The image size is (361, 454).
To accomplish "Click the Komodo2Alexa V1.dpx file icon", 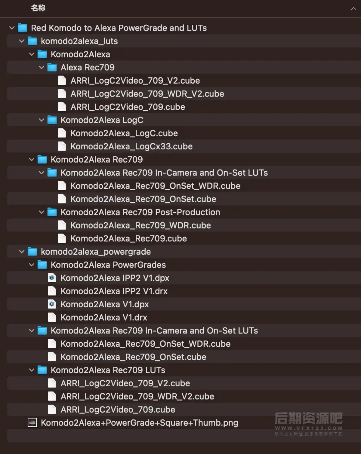I will point(52,304).
